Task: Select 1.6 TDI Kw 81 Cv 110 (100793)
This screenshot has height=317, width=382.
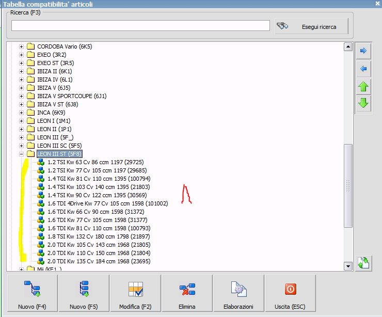Action: click(x=99, y=228)
